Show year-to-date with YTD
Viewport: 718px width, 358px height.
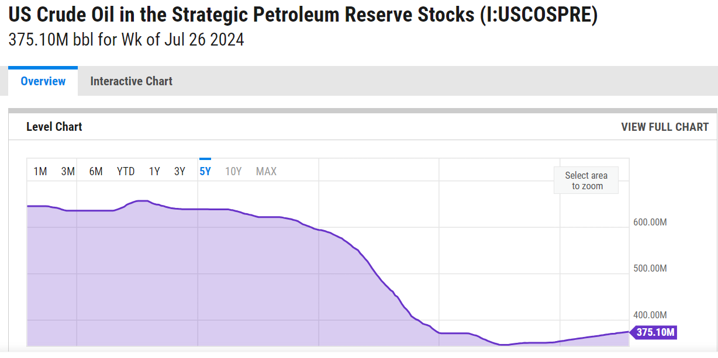tap(126, 171)
